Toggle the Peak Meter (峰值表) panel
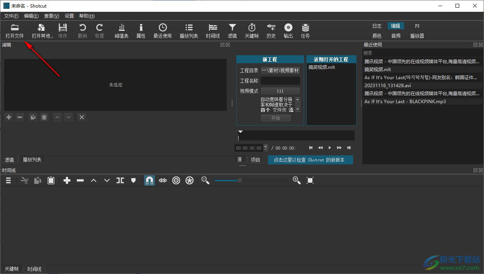 point(121,31)
